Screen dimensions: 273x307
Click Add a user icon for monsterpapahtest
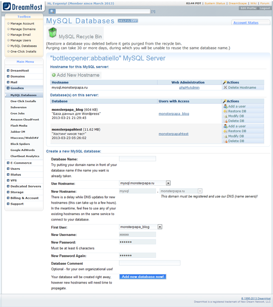[225, 126]
